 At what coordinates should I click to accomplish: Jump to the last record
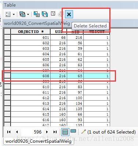pos(55,132)
